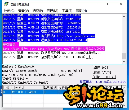The width and height of the screenshot is (129, 110).
Task: Open the 工具(T) menu
Action: click(x=67, y=11)
